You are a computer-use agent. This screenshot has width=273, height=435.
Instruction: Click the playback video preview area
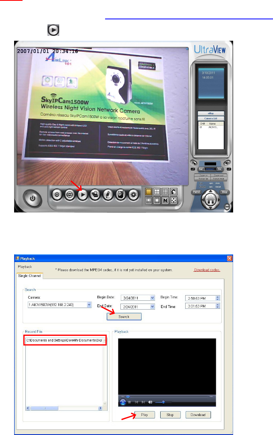[167, 366]
